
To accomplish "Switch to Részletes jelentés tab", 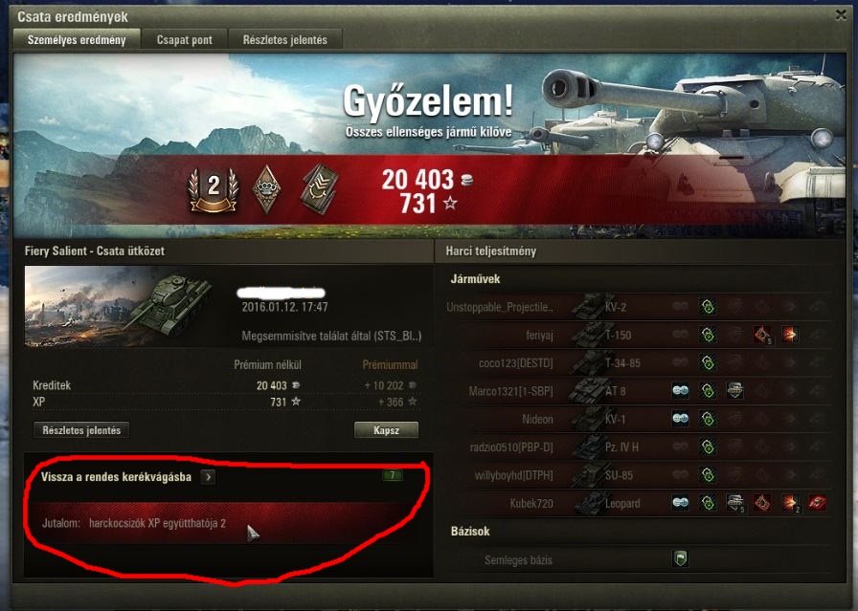I will click(x=285, y=40).
